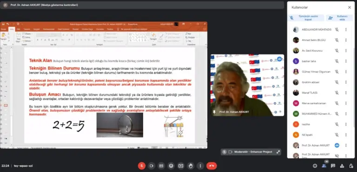Toggle the camera button in the call bar

point(152,166)
